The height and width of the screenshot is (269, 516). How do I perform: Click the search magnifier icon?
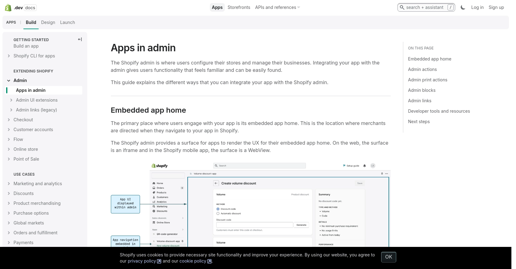(x=402, y=7)
